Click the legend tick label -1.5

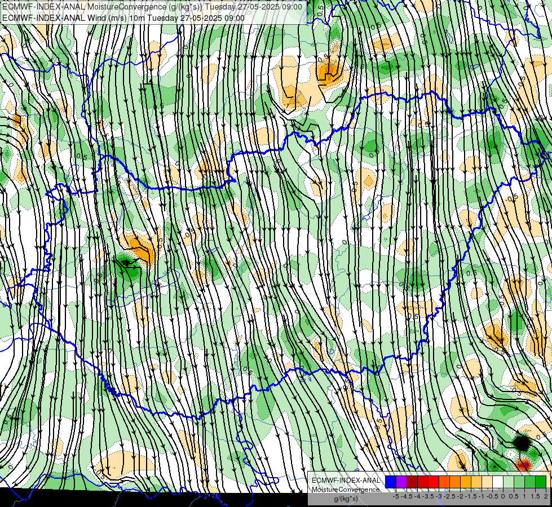(x=471, y=496)
